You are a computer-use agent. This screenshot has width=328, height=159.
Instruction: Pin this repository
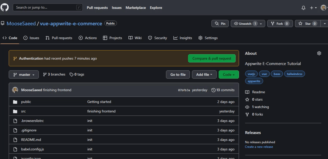tap(220, 23)
